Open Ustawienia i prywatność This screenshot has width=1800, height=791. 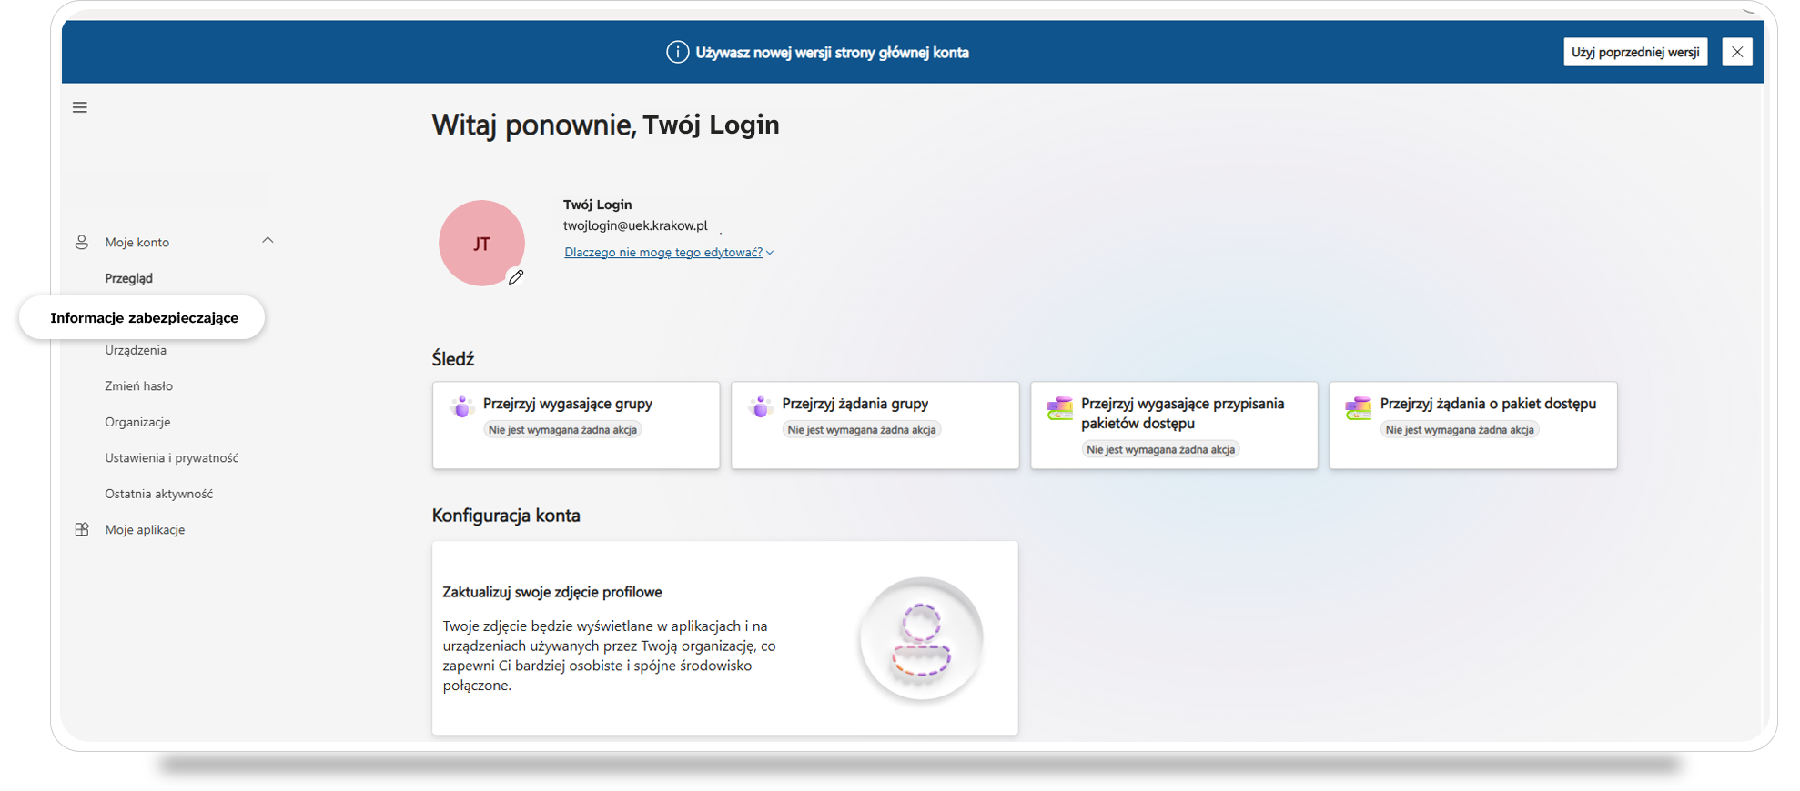point(172,457)
